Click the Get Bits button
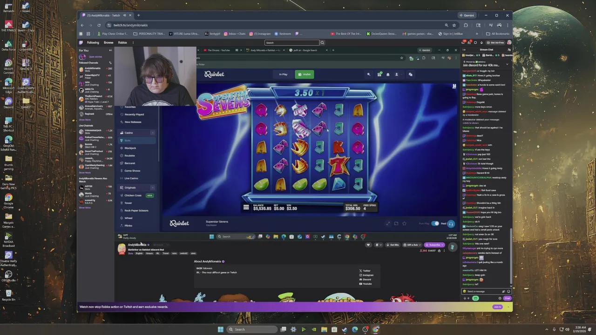Screen dimensions: 596x335 coord(393,245)
